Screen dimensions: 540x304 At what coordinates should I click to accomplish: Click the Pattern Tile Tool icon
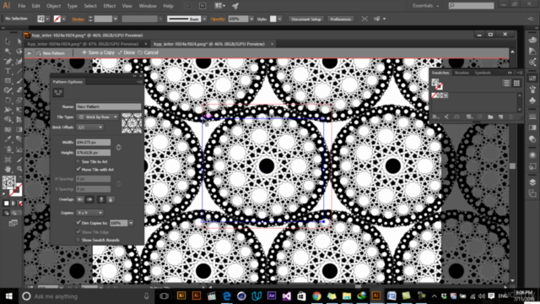(x=58, y=92)
